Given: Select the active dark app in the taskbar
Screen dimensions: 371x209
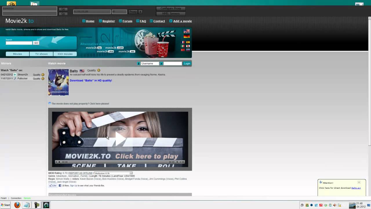Looking at the screenshot, I should click(46, 205).
